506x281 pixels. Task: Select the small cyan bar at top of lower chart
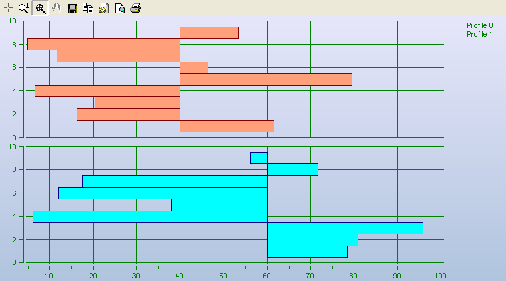258,157
